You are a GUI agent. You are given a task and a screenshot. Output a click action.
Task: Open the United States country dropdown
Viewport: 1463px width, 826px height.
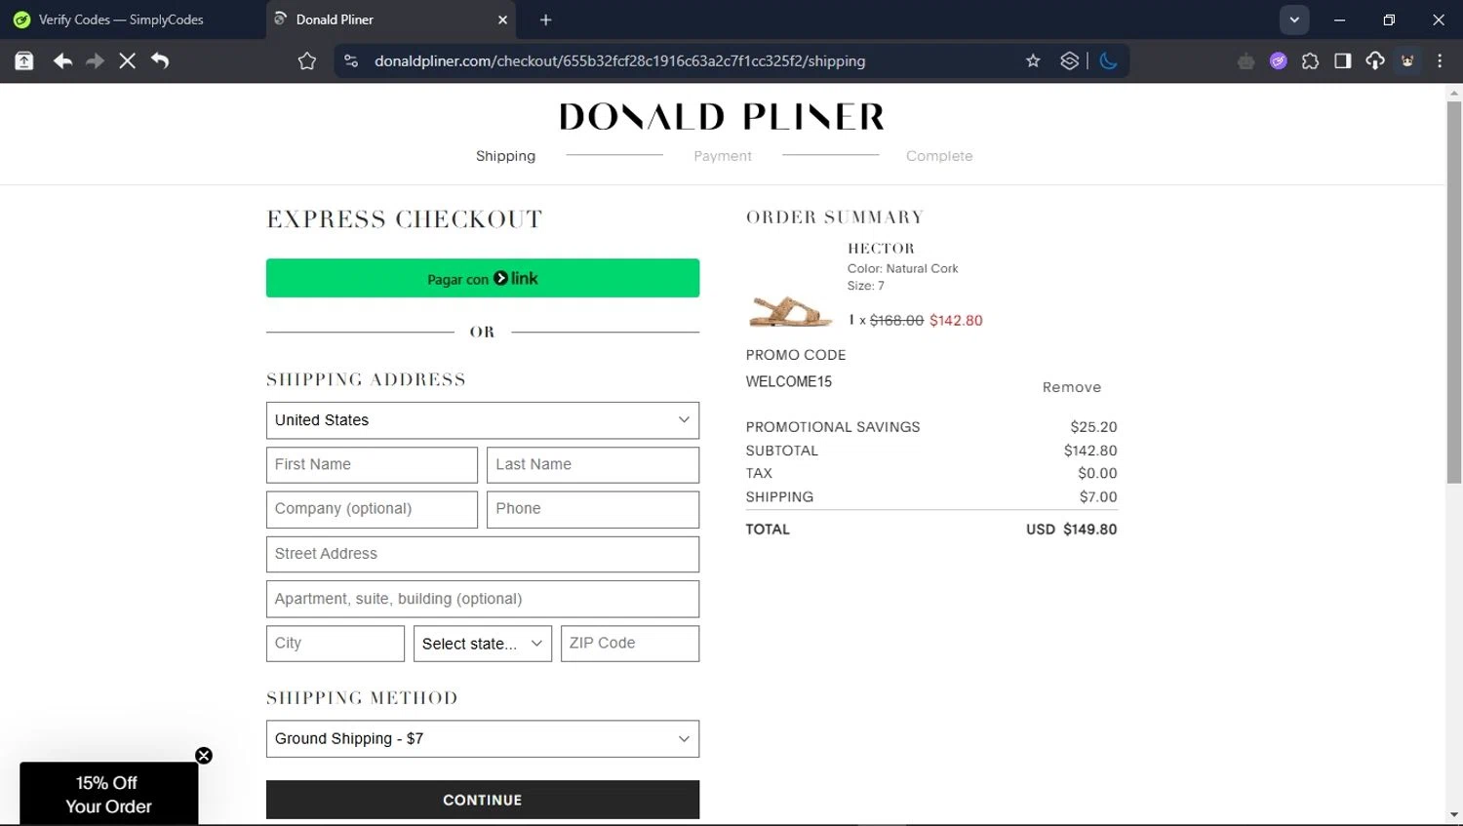point(483,420)
